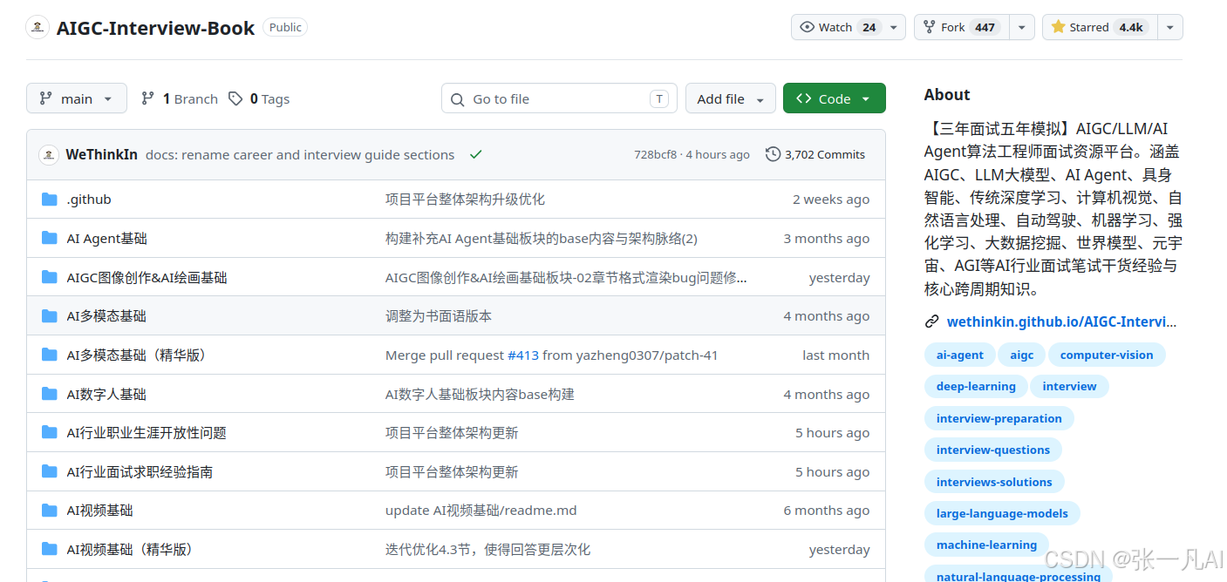
Task: Select the computer-vision topic tag
Action: 1107,355
